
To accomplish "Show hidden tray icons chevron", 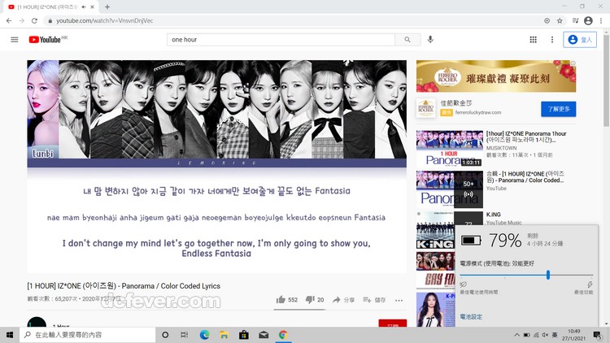I will [516, 335].
